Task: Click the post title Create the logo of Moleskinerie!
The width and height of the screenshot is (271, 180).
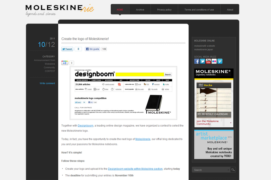Action: tap(85, 39)
